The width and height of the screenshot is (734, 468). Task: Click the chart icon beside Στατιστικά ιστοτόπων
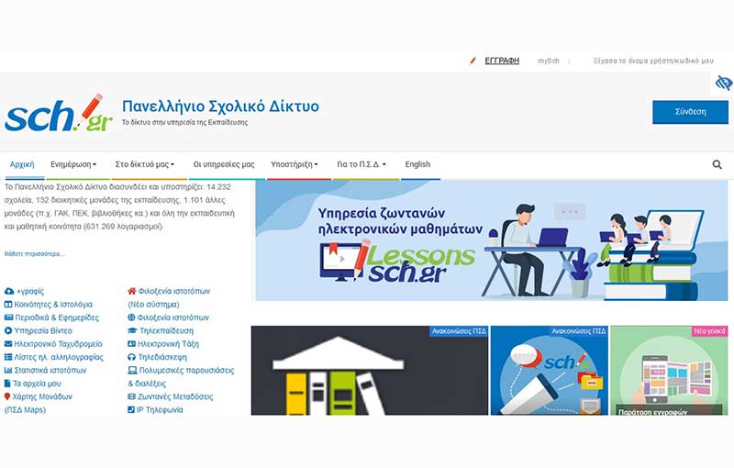8,370
